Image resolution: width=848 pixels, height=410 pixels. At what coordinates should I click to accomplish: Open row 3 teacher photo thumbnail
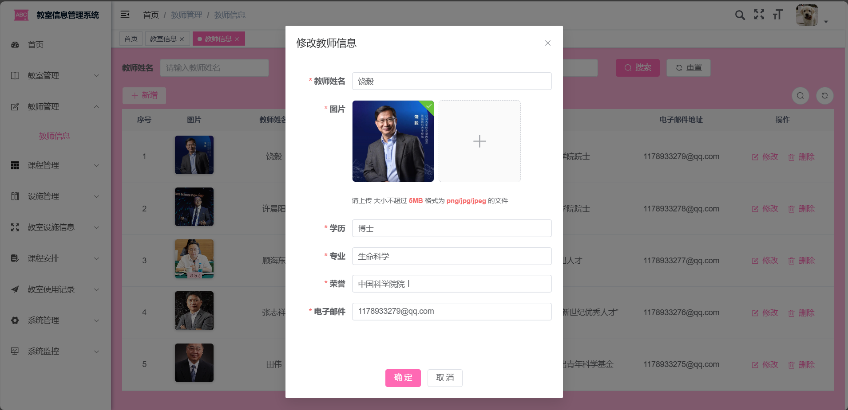click(194, 259)
